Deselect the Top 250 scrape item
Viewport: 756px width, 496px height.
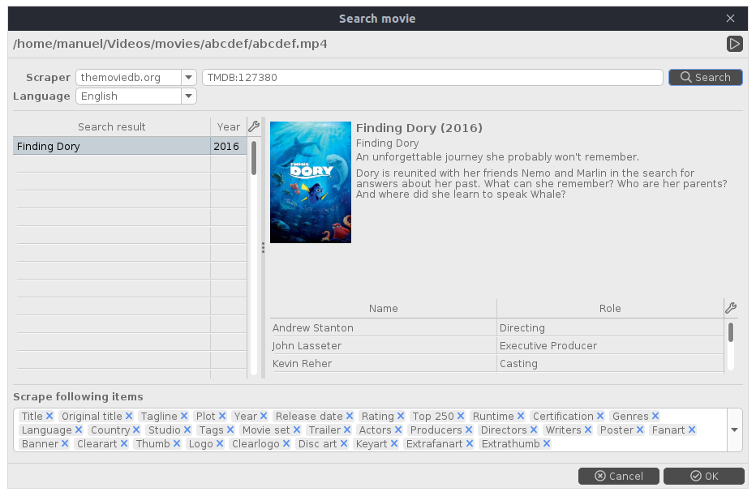click(x=461, y=417)
